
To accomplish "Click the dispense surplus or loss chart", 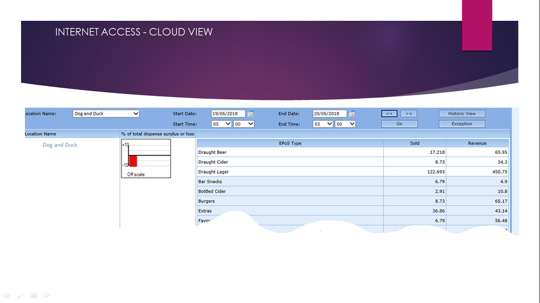I will click(x=146, y=158).
